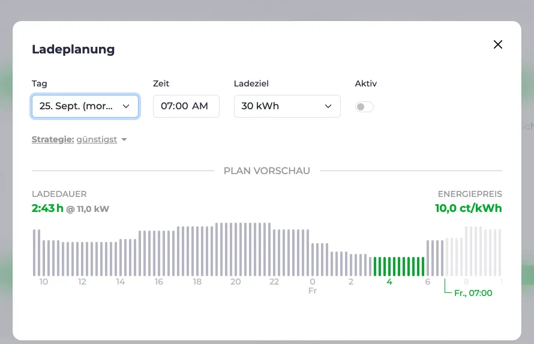Open the Tag date dropdown
The image size is (534, 344).
pyautogui.click(x=85, y=106)
